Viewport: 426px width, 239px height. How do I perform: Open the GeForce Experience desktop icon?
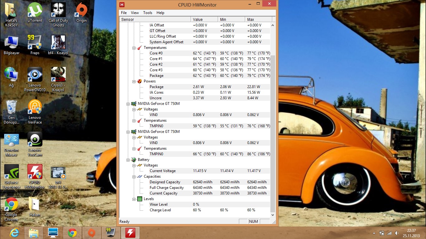point(12,172)
